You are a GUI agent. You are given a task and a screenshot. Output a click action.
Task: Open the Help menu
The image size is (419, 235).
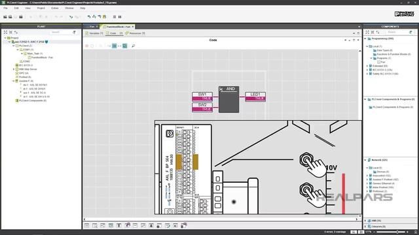(82, 8)
